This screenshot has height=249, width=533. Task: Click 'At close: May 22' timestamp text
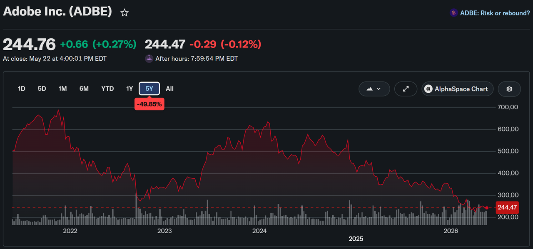pos(55,59)
